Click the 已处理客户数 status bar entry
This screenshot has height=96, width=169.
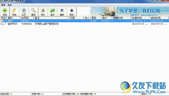[71, 94]
